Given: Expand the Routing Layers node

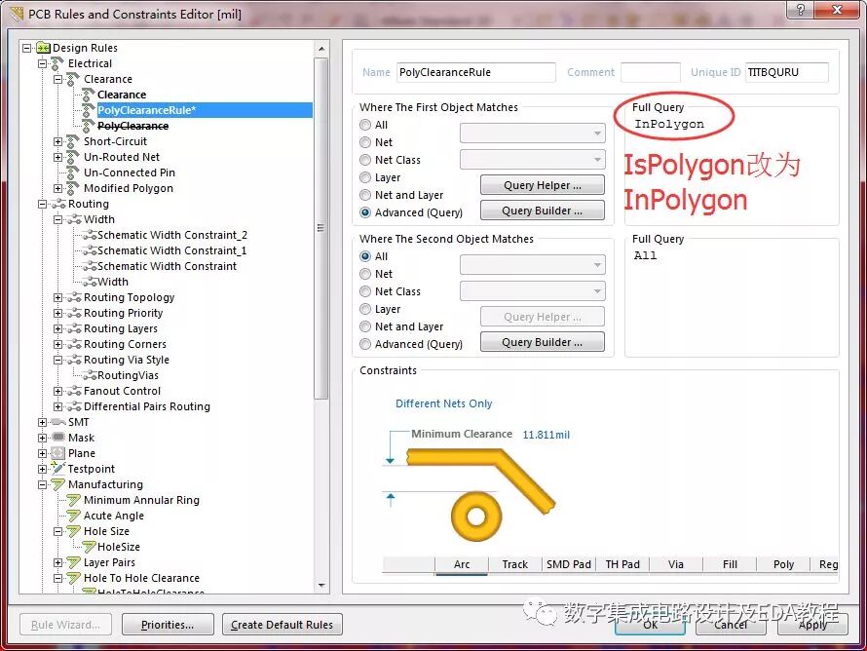Looking at the screenshot, I should tap(57, 328).
